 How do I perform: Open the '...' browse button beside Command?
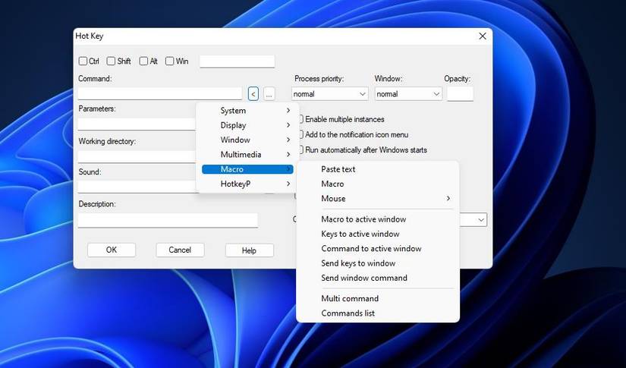pos(269,94)
